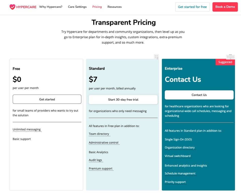Viewport: 241px width, 195px height.
Task: Select the Administrative control feature
Action: [x=103, y=143]
